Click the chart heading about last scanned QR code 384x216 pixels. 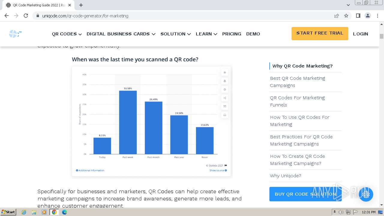click(135, 59)
